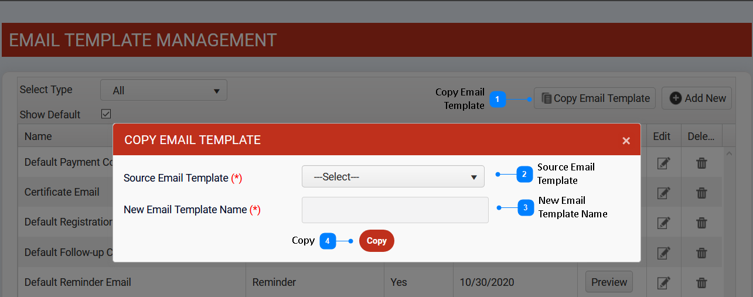Close the Copy Email Template dialog

click(626, 141)
